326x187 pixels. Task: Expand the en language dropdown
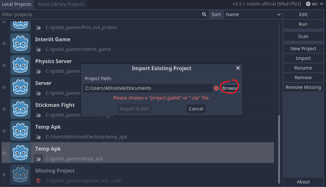coord(315,4)
